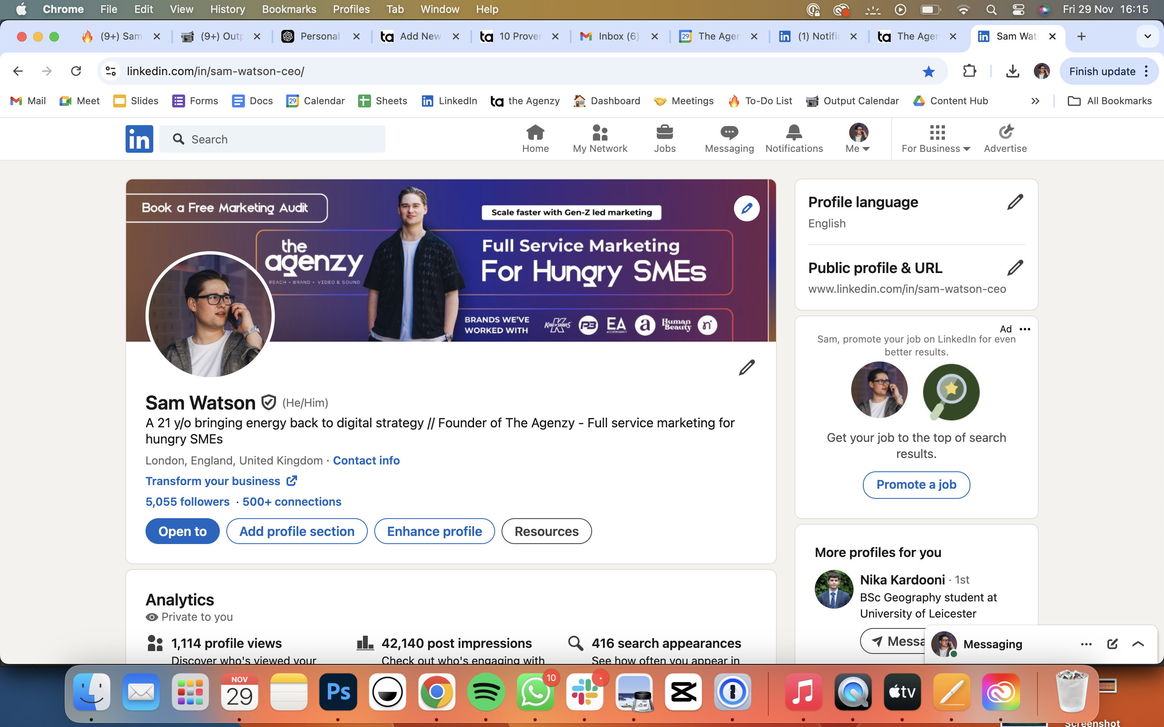The width and height of the screenshot is (1164, 727).
Task: Open Nika Kardooni's profile name
Action: pos(902,580)
